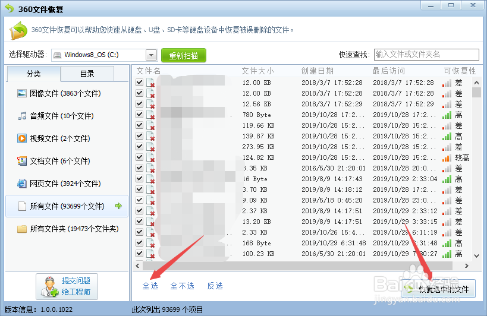Viewport: 487px width, 316px height.
Task: Click the 恢复选中的文件 button
Action: pyautogui.click(x=438, y=289)
